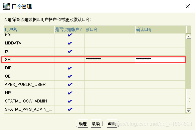Click the confirm password cell for DIP
Image resolution: width=195 pixels, height=130 pixels.
[x=160, y=68]
